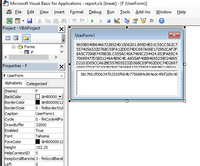Screen dimensions: 200x166
Task: Click the ForeColor black swatch
Action: click(37, 142)
